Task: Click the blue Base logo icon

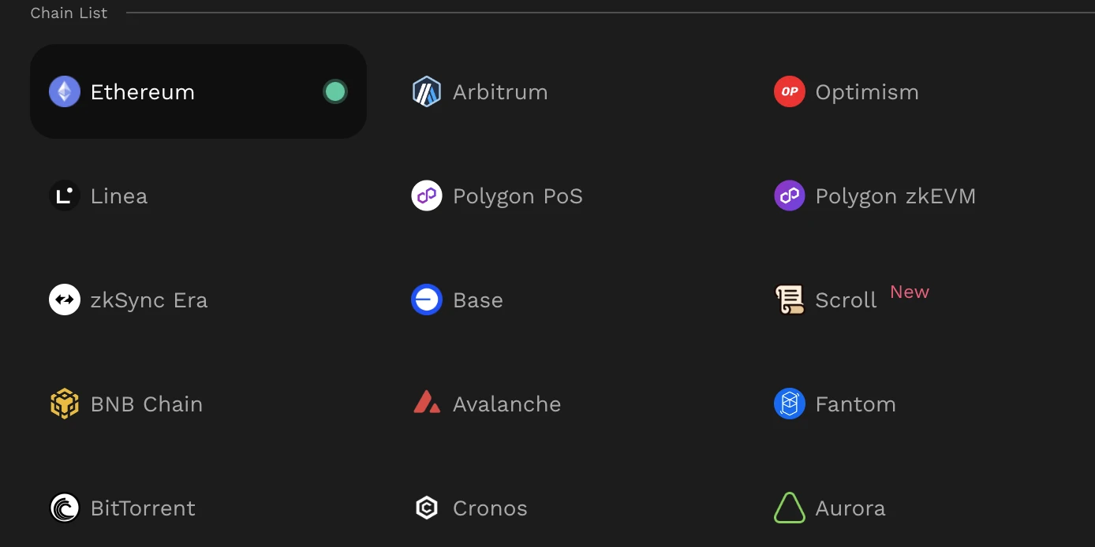Action: point(427,300)
